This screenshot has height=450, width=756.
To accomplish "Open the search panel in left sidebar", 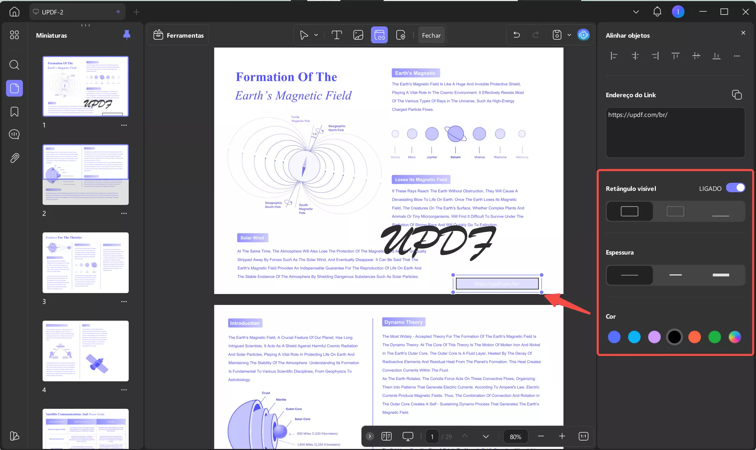I will tap(14, 65).
